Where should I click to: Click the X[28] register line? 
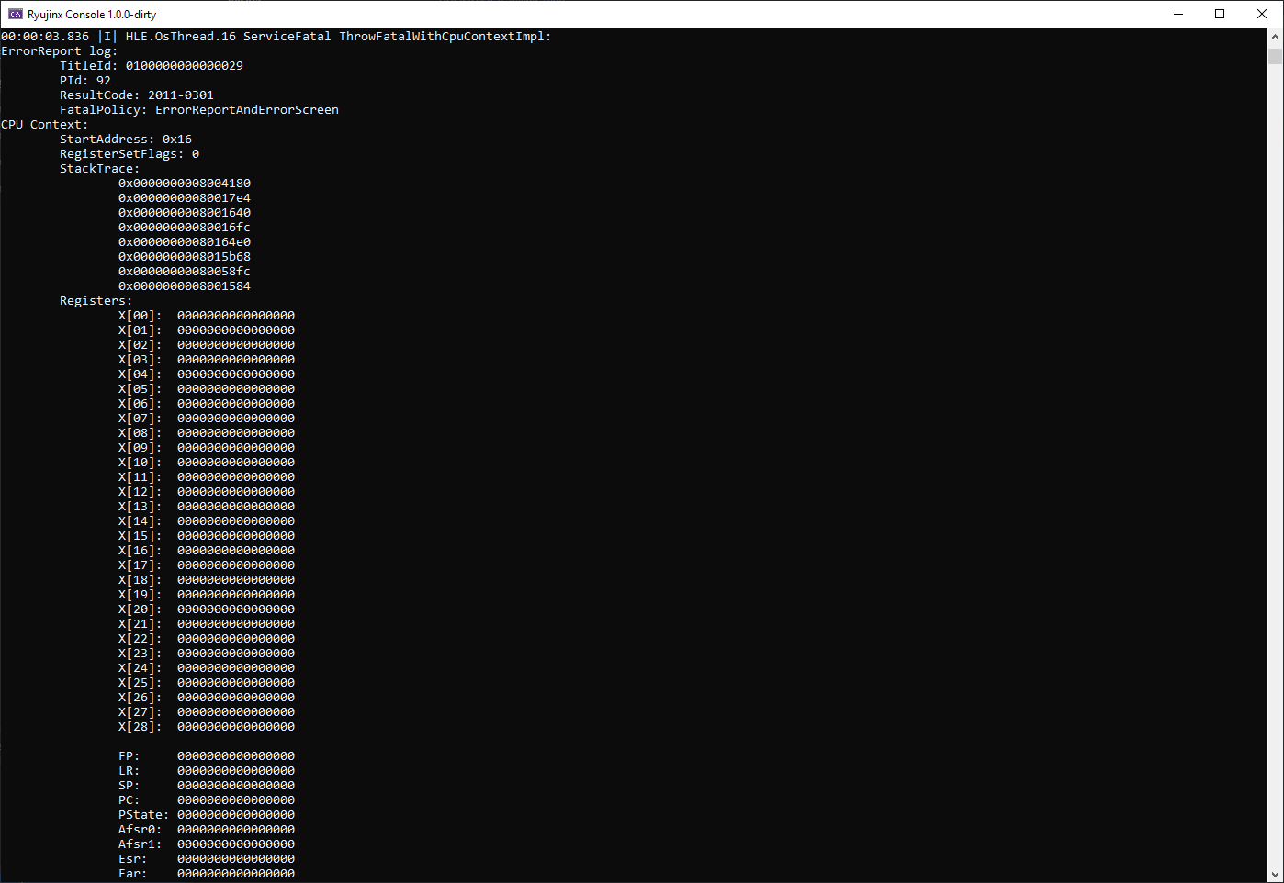[207, 727]
